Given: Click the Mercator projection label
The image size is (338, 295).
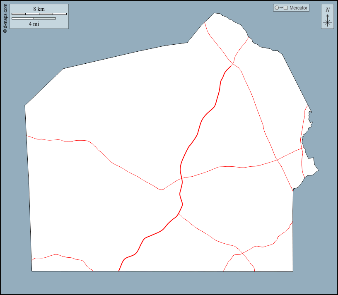Looking at the screenshot, I should pyautogui.click(x=298, y=8).
